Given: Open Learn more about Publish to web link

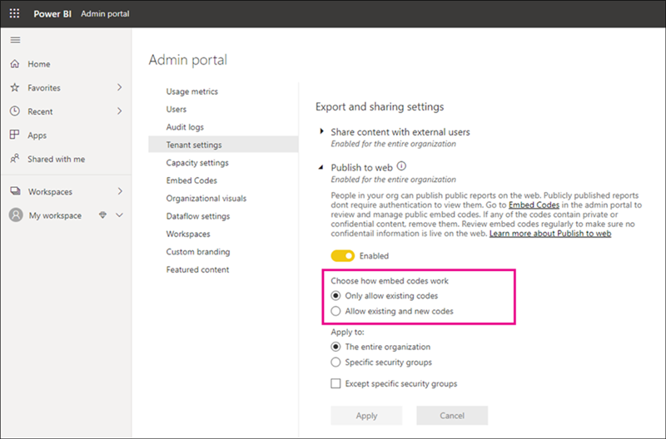Looking at the screenshot, I should [x=550, y=234].
